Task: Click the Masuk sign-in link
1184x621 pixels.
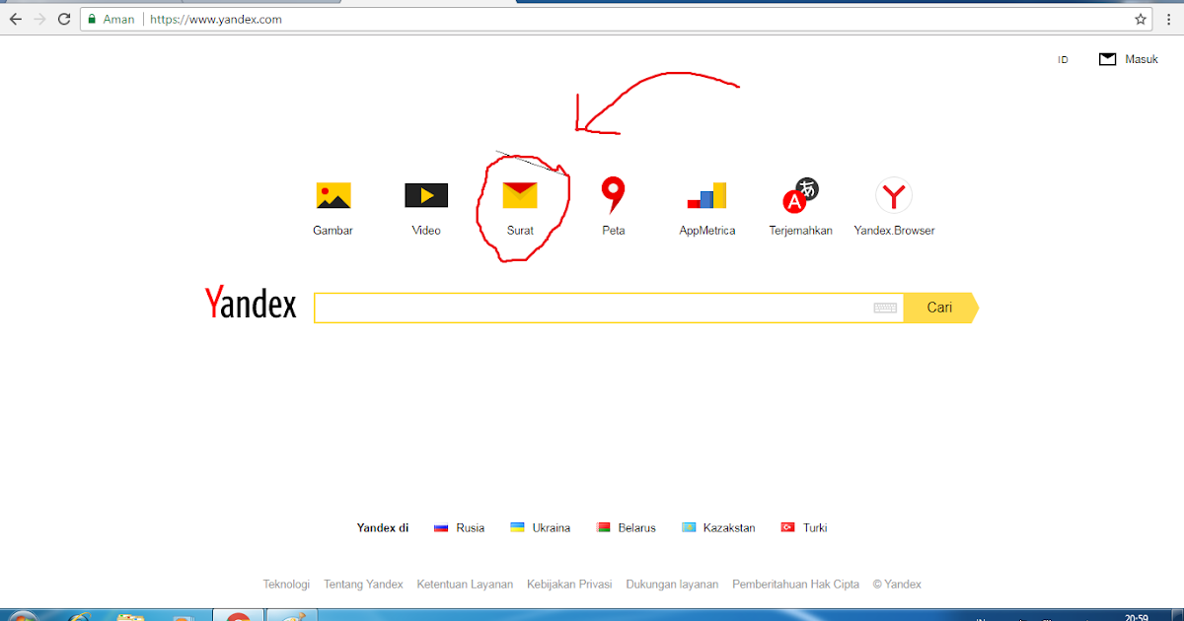Action: tap(1140, 59)
